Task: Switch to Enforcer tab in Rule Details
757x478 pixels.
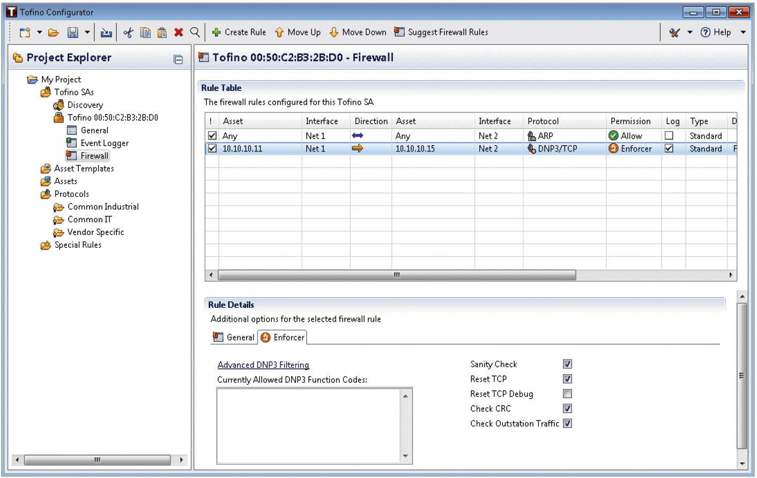Action: point(283,337)
